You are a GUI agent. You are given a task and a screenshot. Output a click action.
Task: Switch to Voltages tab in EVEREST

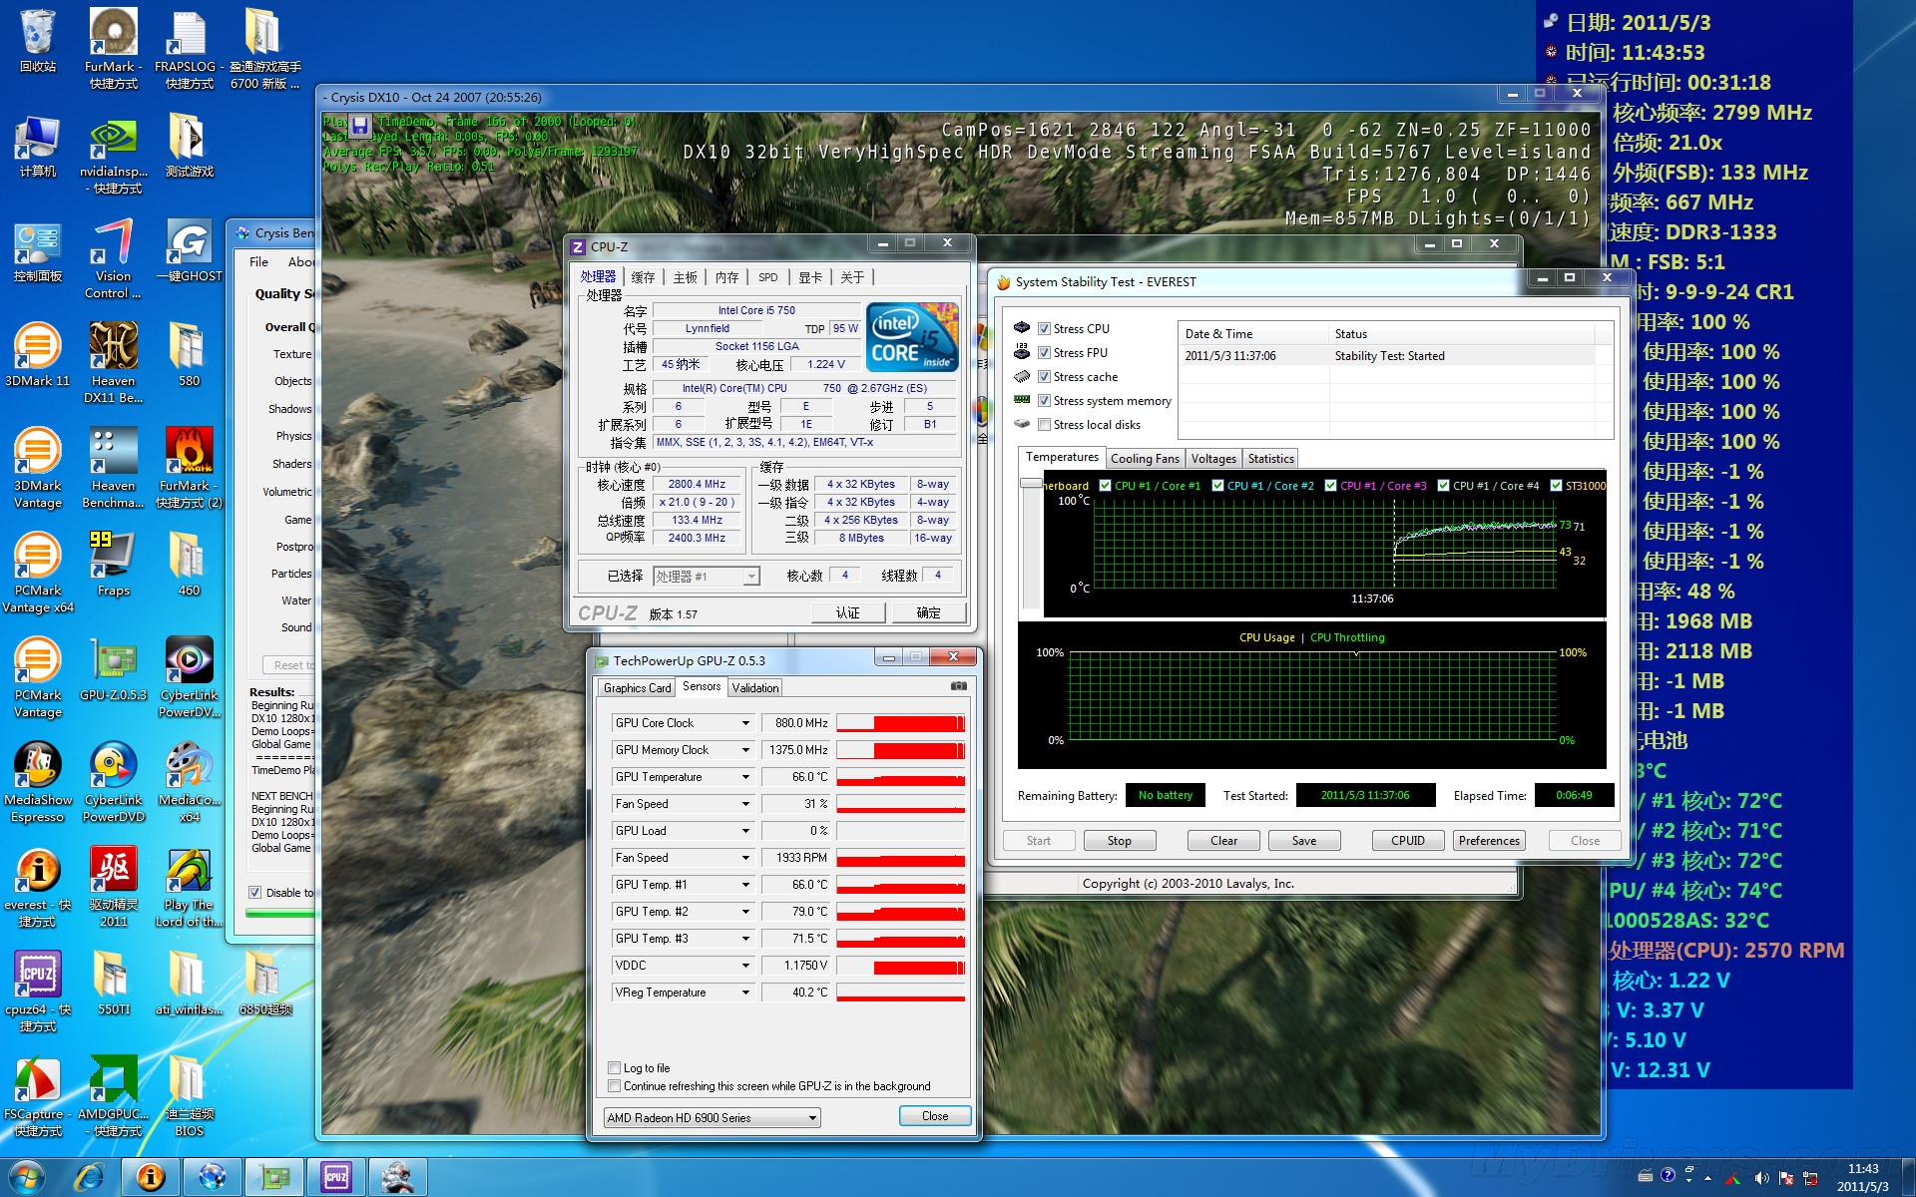click(x=1213, y=459)
